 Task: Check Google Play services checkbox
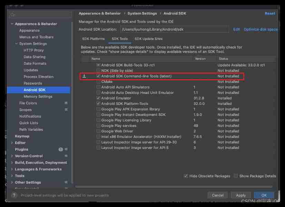(x=98, y=126)
